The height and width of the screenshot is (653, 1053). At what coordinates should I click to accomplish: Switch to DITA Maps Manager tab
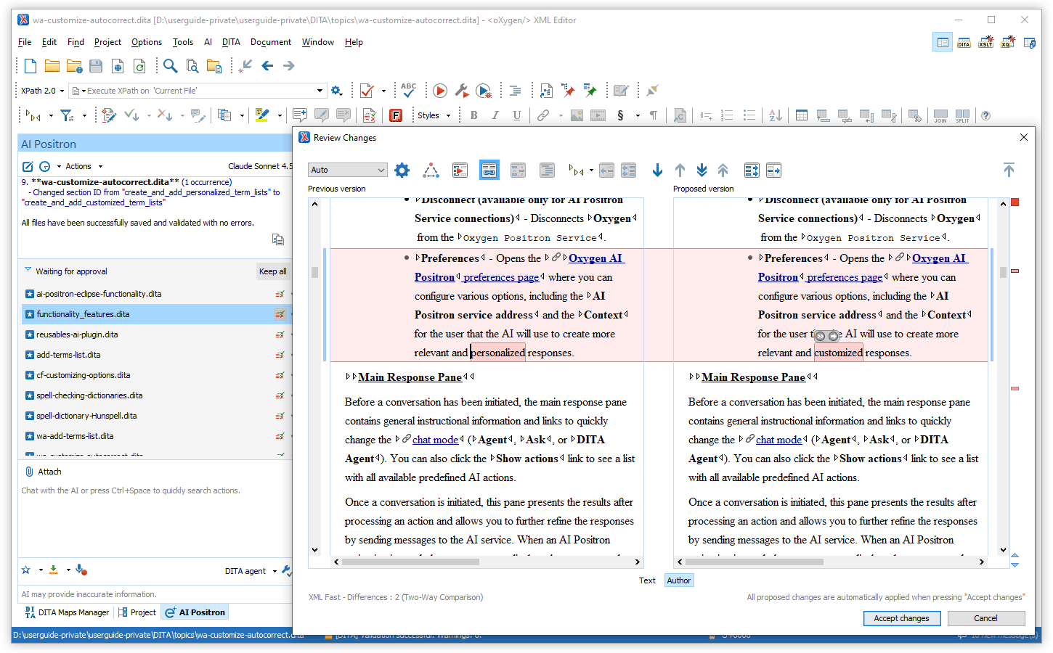pyautogui.click(x=67, y=612)
